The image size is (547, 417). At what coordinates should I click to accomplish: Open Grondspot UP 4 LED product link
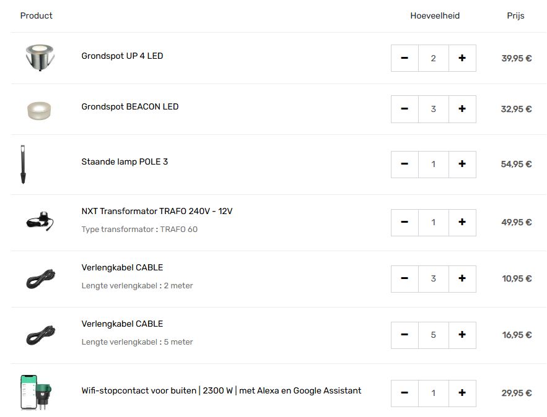point(122,56)
